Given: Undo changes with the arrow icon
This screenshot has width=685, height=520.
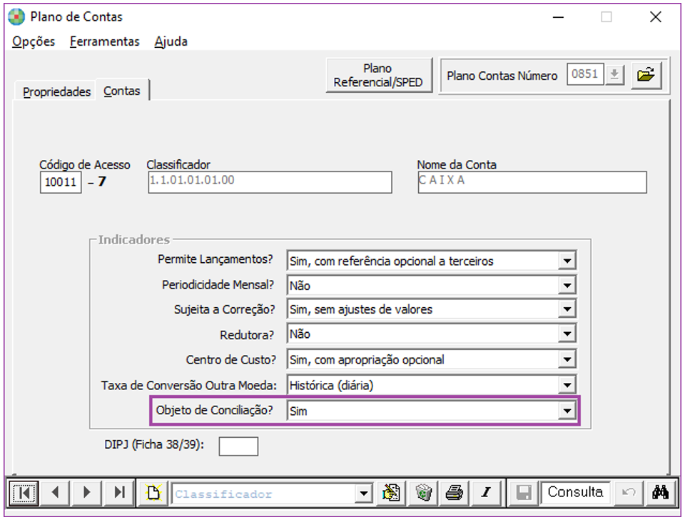Looking at the screenshot, I should click(x=628, y=493).
